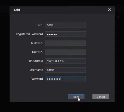Click the IP Address label
Viewport: 124px width, 112px height.
[36, 61]
